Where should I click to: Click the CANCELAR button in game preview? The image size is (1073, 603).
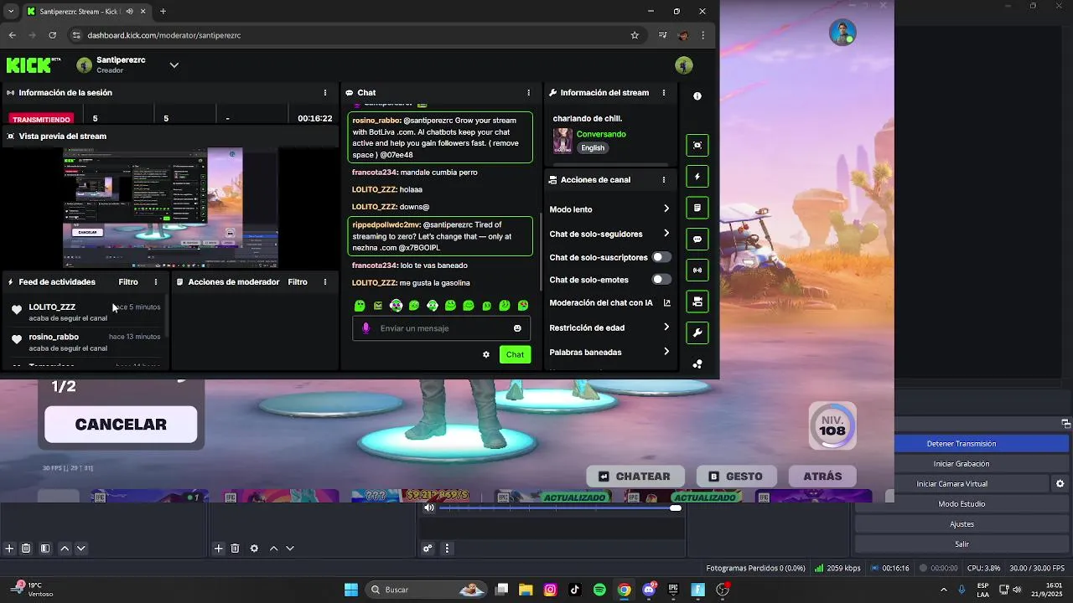(x=121, y=425)
